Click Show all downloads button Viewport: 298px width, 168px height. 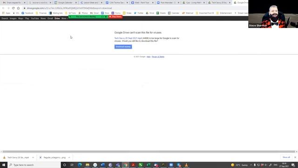click(x=286, y=157)
